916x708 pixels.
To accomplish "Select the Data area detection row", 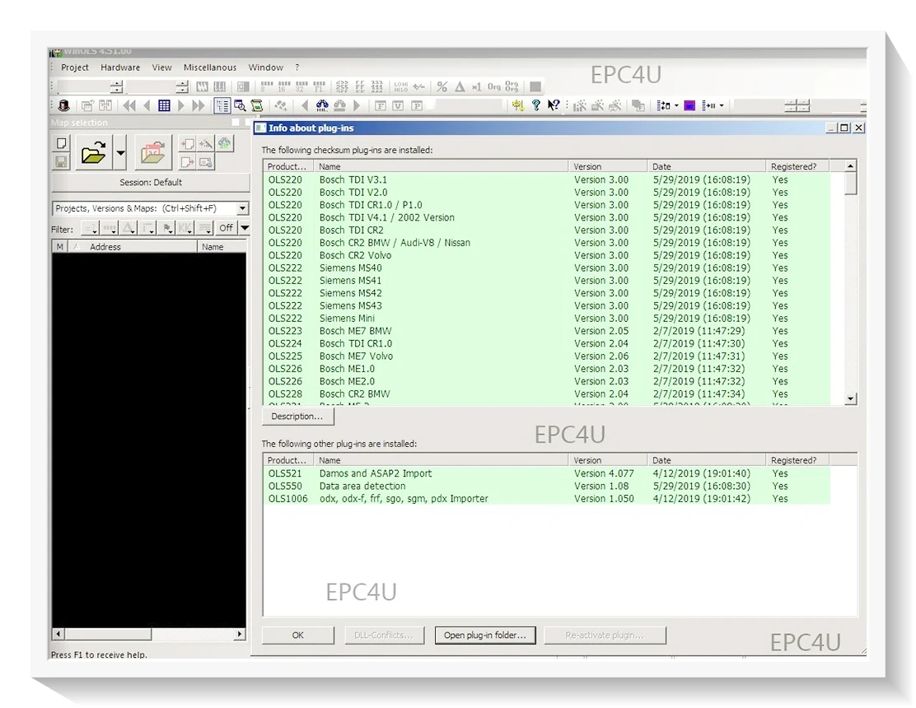I will 546,487.
